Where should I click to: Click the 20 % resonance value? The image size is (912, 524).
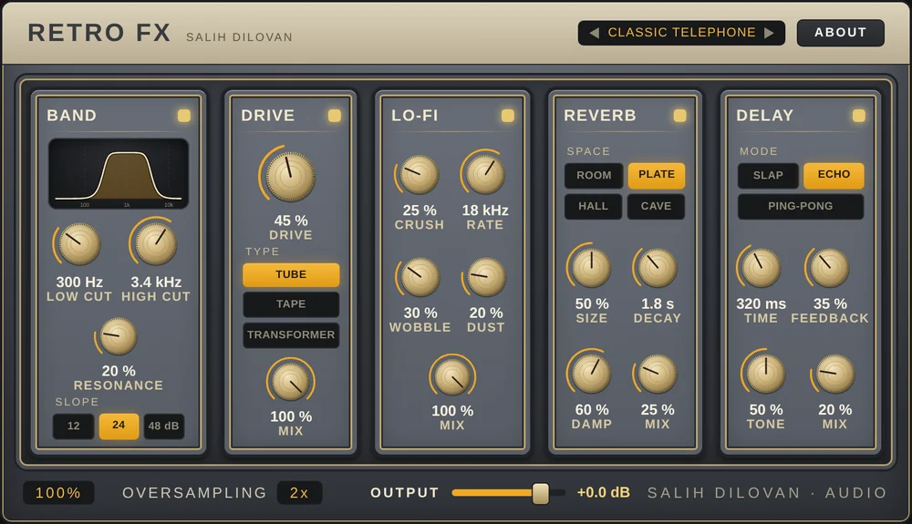click(x=119, y=371)
